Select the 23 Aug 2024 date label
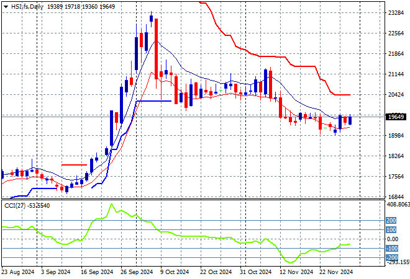Image resolution: width=410 pixels, height=279 pixels. click(x=17, y=272)
